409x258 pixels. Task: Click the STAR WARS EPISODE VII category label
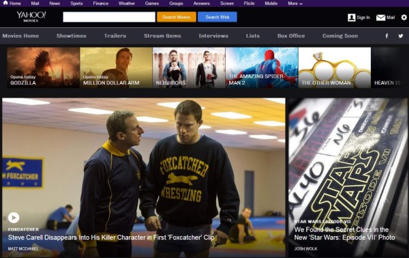point(322,221)
